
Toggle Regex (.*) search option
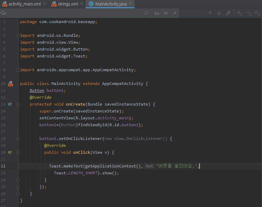175,13
